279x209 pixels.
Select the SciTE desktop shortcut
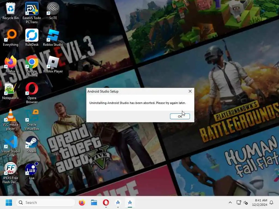coord(53,11)
